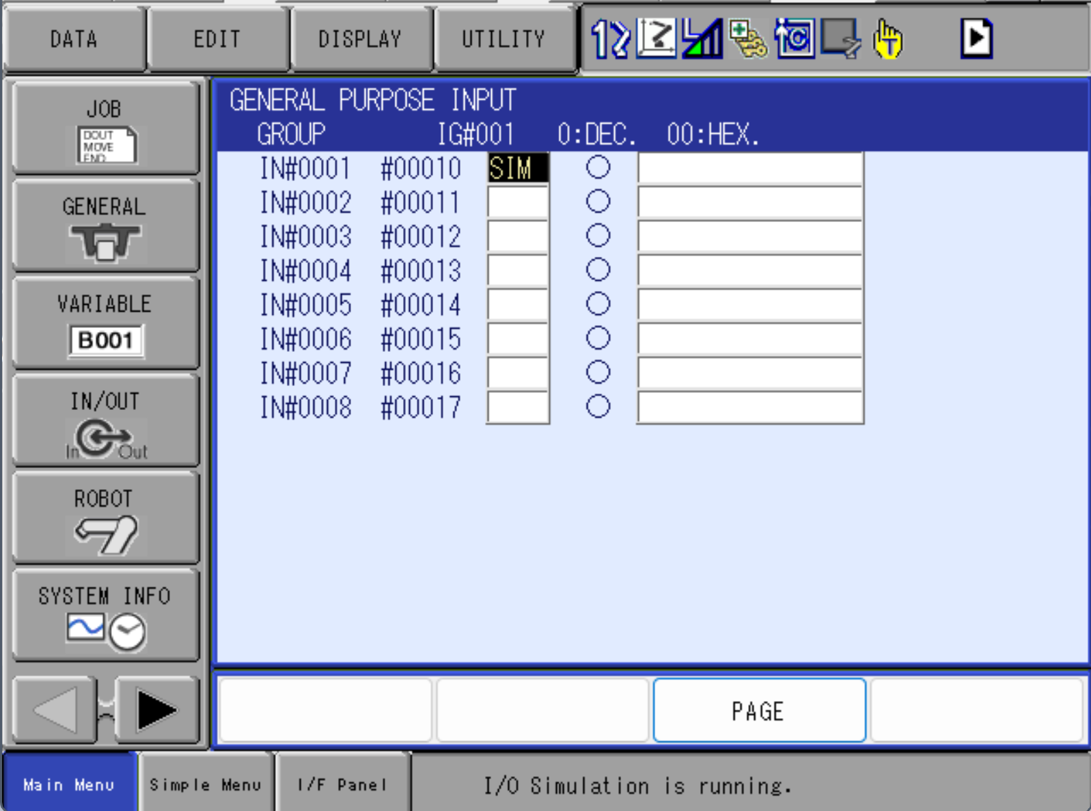Select the IG#001 group number
The height and width of the screenshot is (811, 1091).
click(475, 134)
